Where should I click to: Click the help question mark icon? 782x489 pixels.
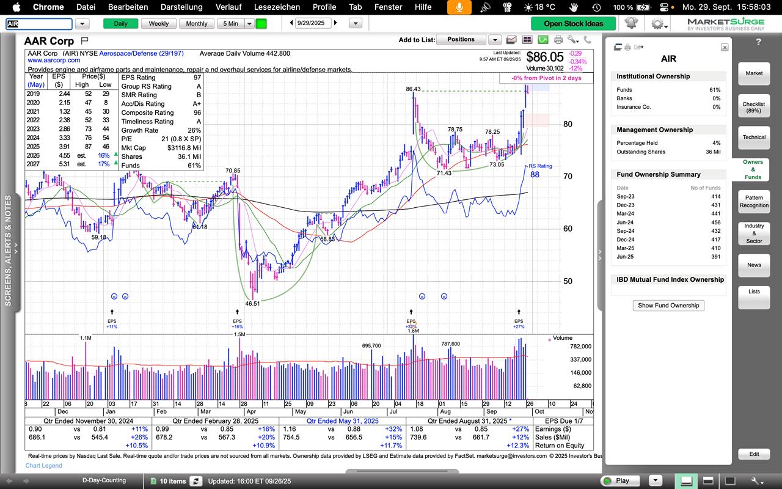[x=758, y=42]
